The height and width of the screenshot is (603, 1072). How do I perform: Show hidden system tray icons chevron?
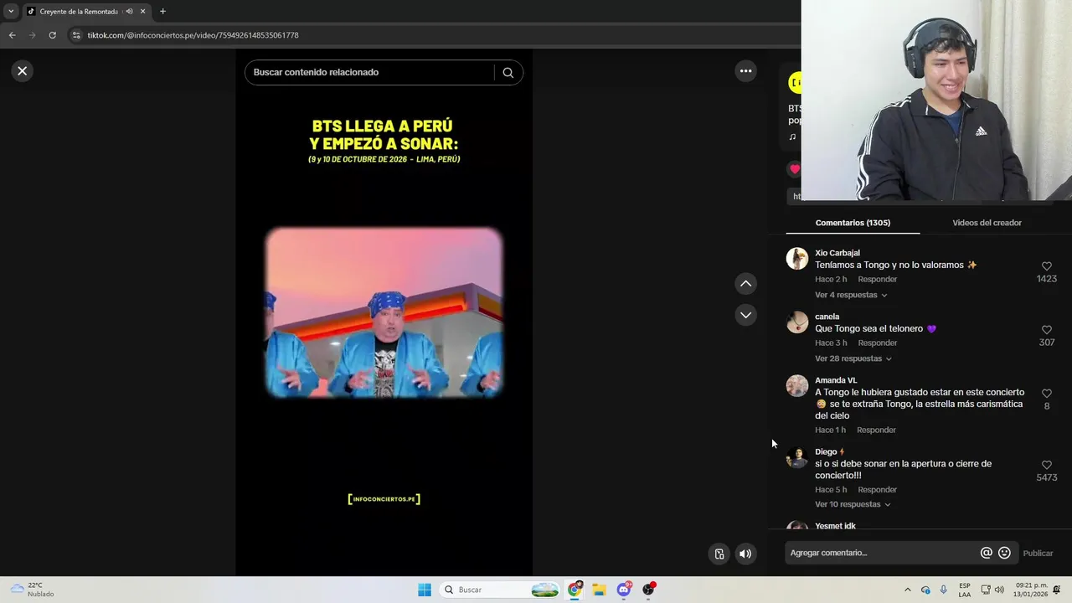point(907,590)
